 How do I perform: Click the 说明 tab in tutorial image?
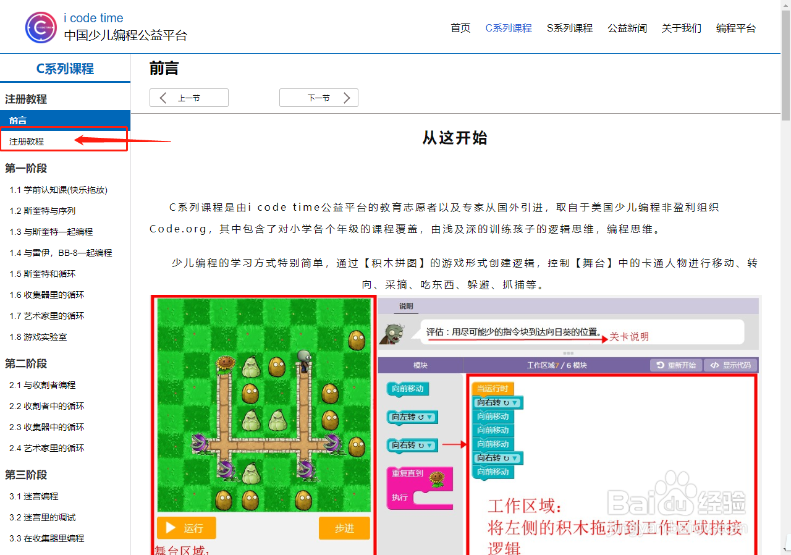pos(406,306)
